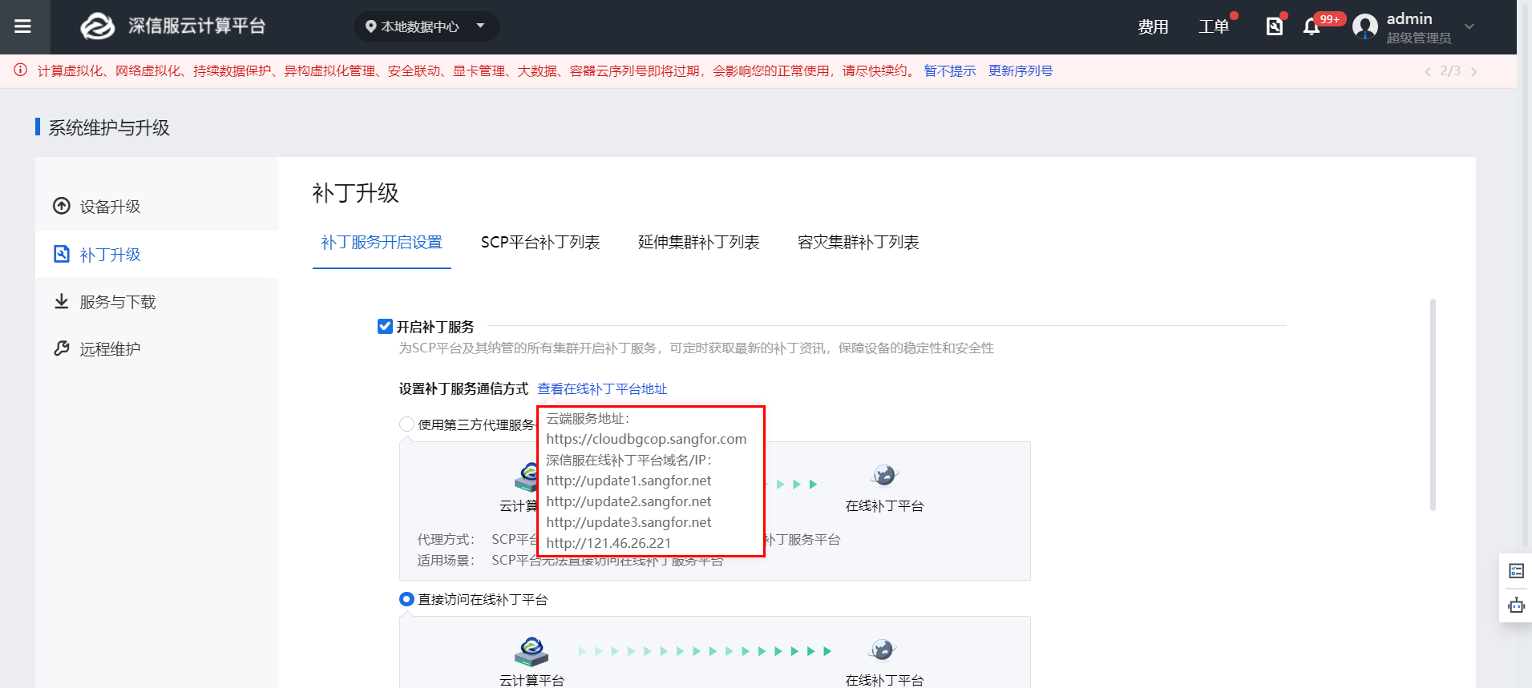Viewport: 1532px width, 688px height.
Task: Click the https://cloudbgcop.sangfor.com address
Action: [646, 439]
